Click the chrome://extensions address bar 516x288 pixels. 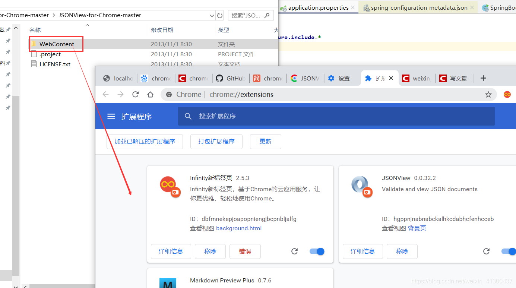point(329,95)
